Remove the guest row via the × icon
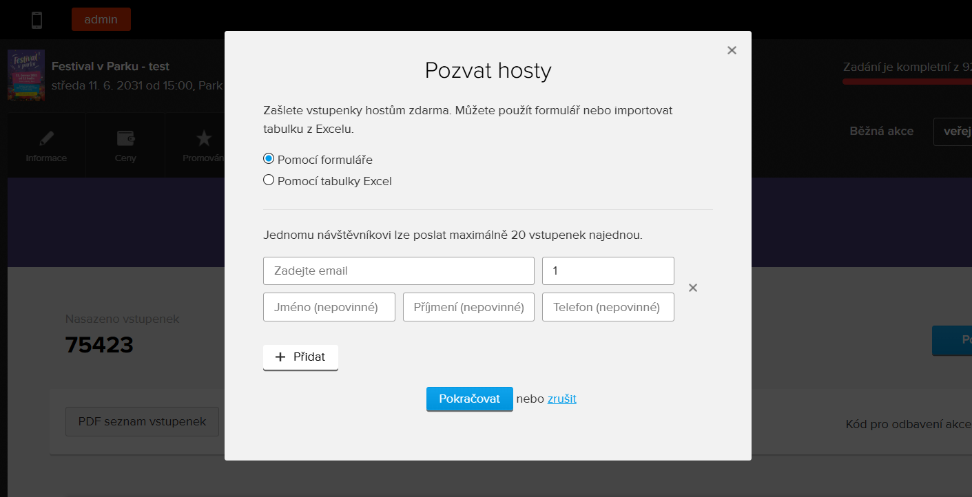The width and height of the screenshot is (972, 497). click(692, 287)
